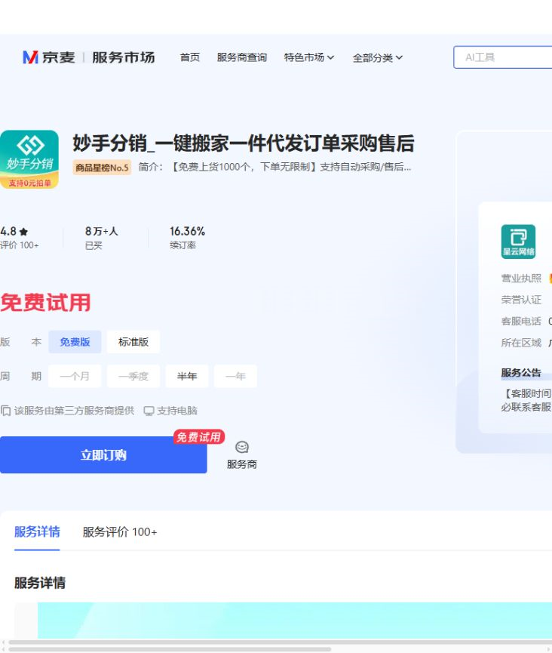Click the cyan service detail banner image
552x653 pixels.
point(295,620)
